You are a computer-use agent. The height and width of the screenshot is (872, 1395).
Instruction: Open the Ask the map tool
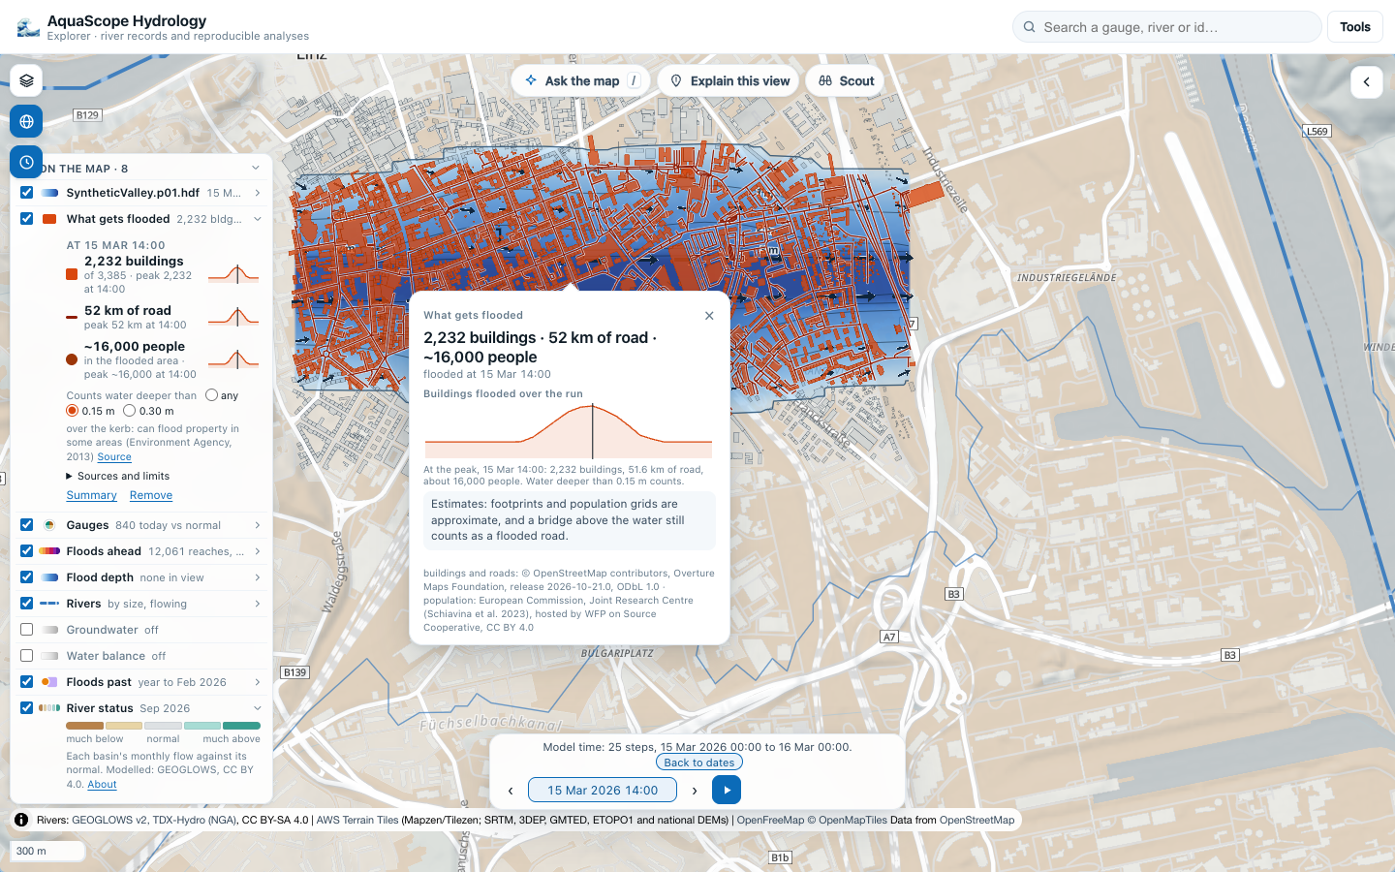coord(581,80)
